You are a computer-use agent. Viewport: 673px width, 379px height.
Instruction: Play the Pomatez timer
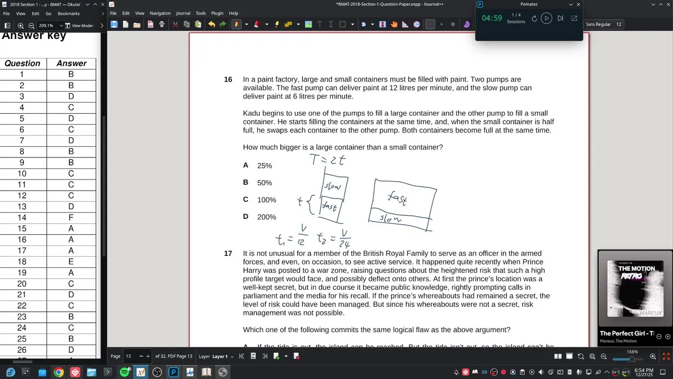pyautogui.click(x=547, y=18)
